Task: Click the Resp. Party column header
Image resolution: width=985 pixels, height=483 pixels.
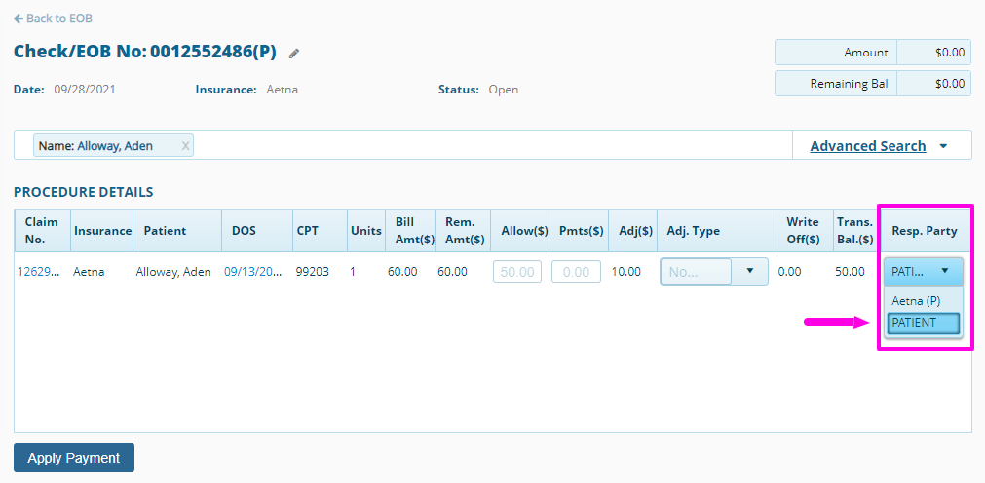Action: point(924,231)
